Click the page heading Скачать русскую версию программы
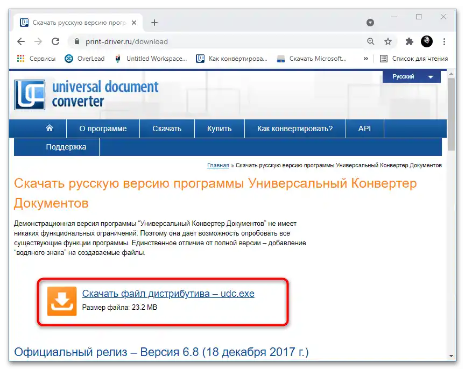This screenshot has width=465, height=370. click(215, 193)
